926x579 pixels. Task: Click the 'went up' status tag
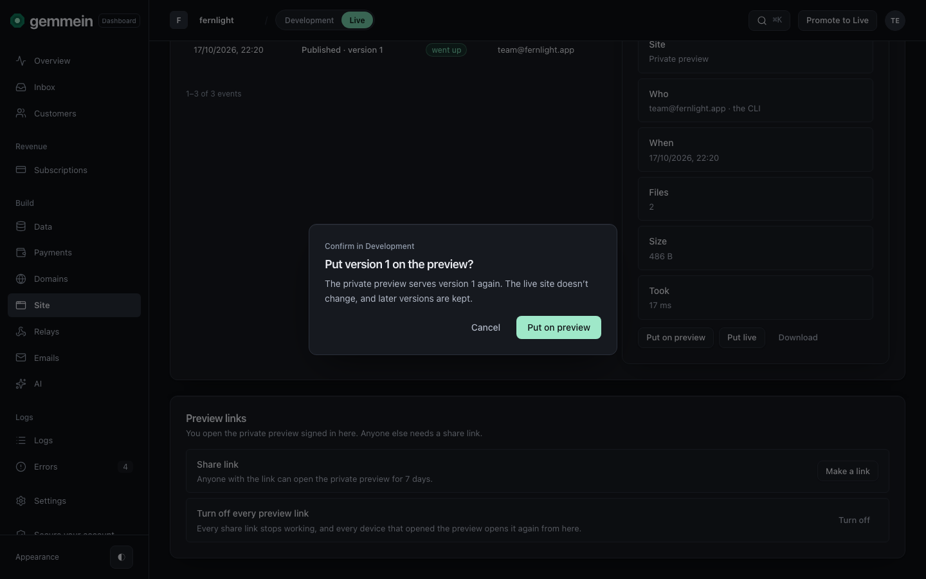coord(446,50)
